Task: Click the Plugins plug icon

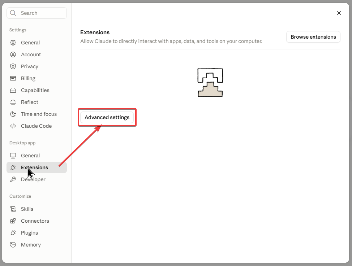Action: tap(13, 233)
